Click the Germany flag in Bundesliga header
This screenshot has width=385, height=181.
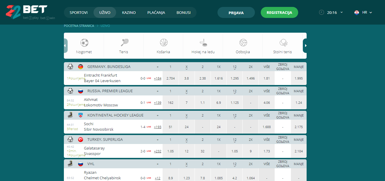(x=80, y=67)
